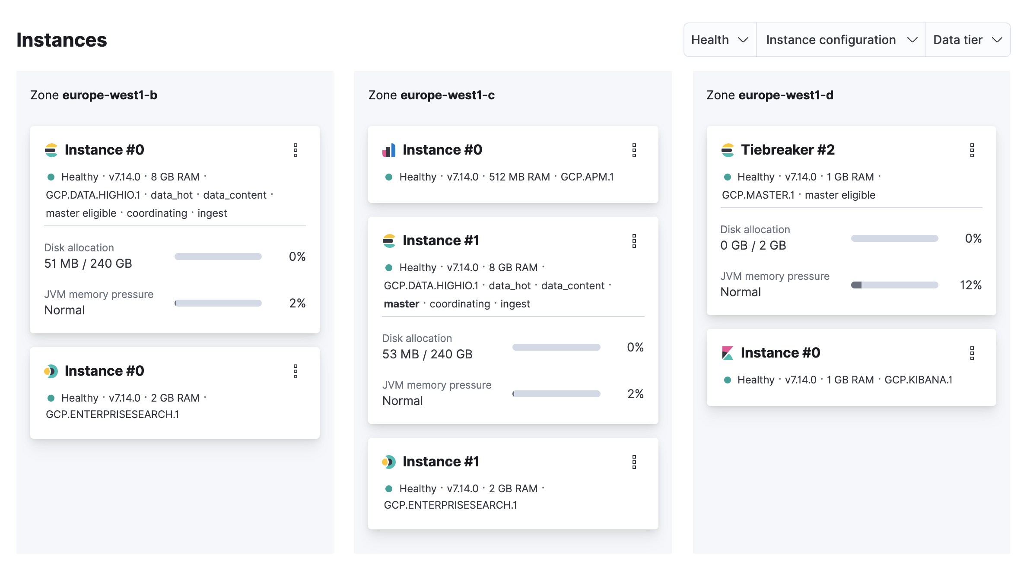This screenshot has width=1030, height=570.
Task: Open the Data tier filter dropdown
Action: [x=967, y=40]
